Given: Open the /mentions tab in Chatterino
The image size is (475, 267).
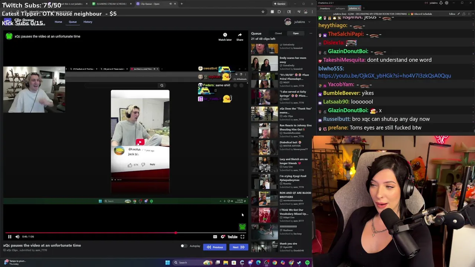Looking at the screenshot, I should point(325,8).
